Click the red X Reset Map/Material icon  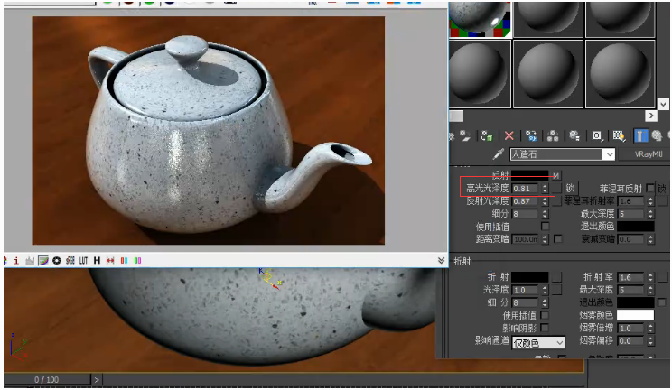[x=509, y=135]
